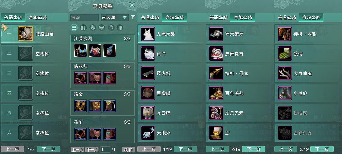
Task: Click the 跳转 jump button
Action: tap(128, 149)
